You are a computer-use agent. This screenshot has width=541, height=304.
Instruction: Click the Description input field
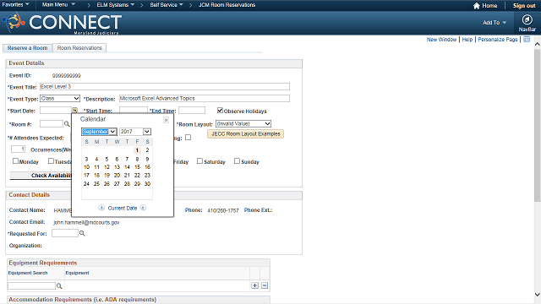point(205,98)
